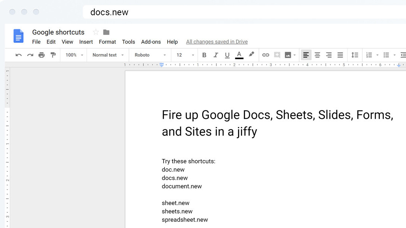Open the Insert link tool
406x228 pixels.
pyautogui.click(x=265, y=55)
